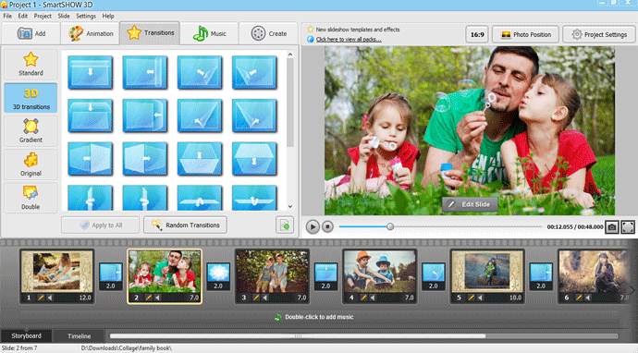Screen dimensions: 638x353
Task: Open the Edit menu
Action: click(x=23, y=16)
